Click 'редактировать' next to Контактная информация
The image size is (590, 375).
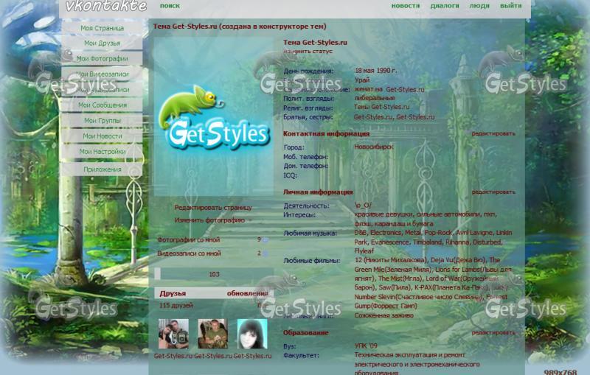[493, 134]
